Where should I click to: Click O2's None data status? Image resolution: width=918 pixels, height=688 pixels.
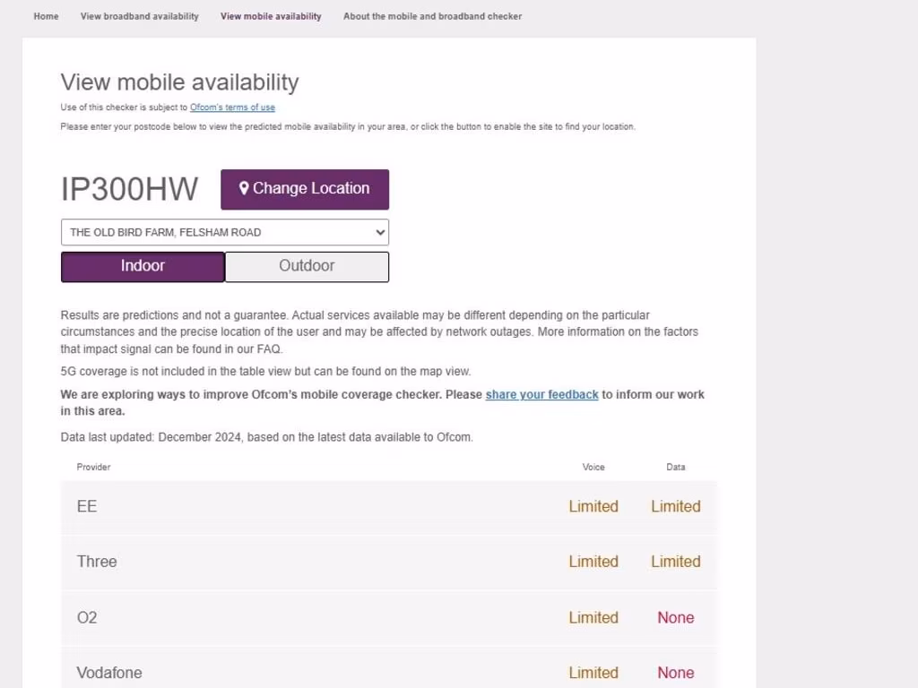coord(675,617)
